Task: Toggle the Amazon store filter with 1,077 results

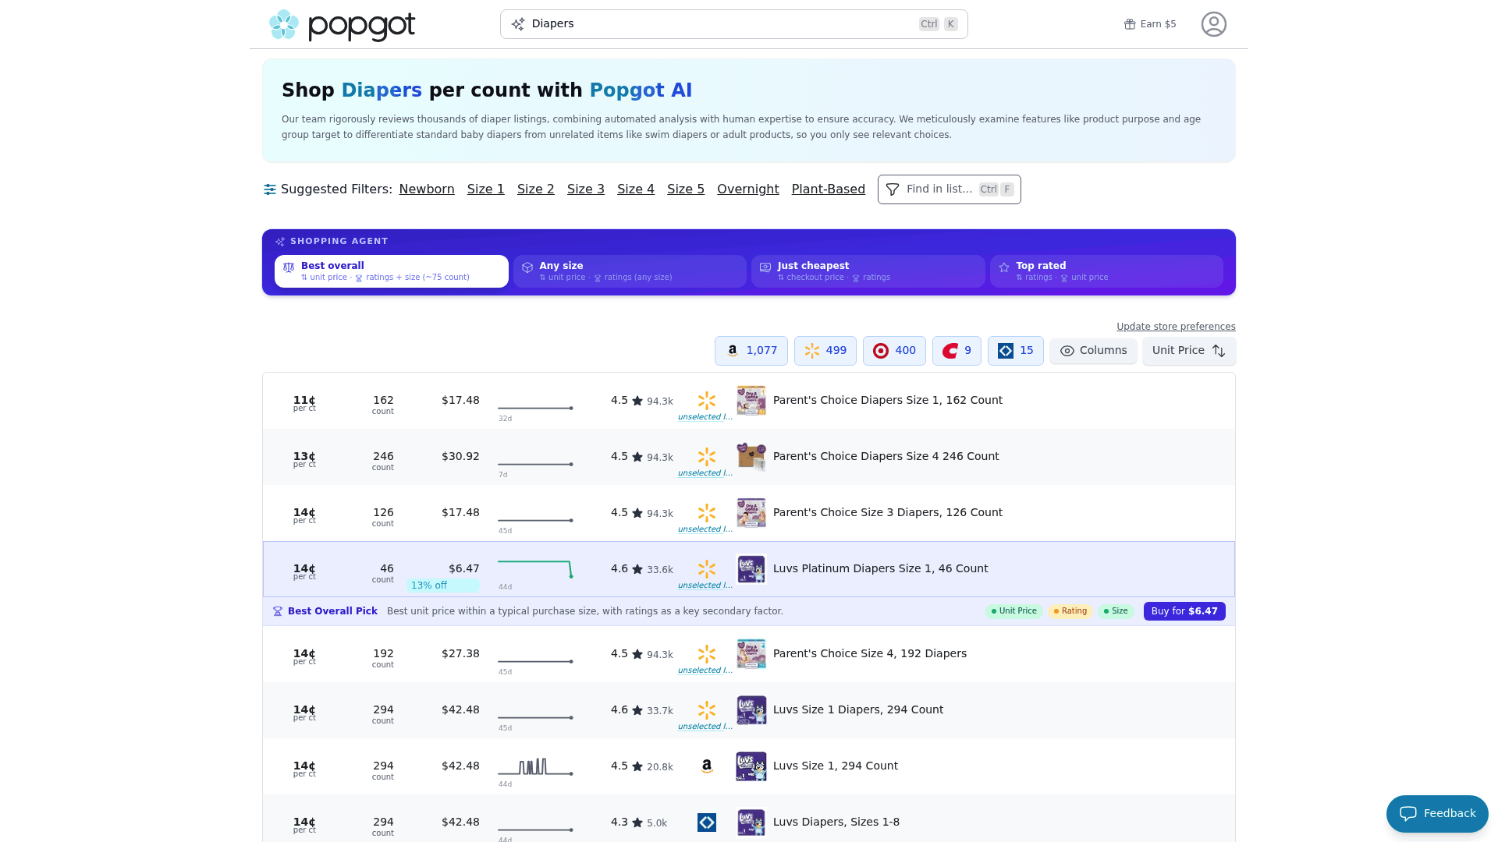Action: point(751,351)
